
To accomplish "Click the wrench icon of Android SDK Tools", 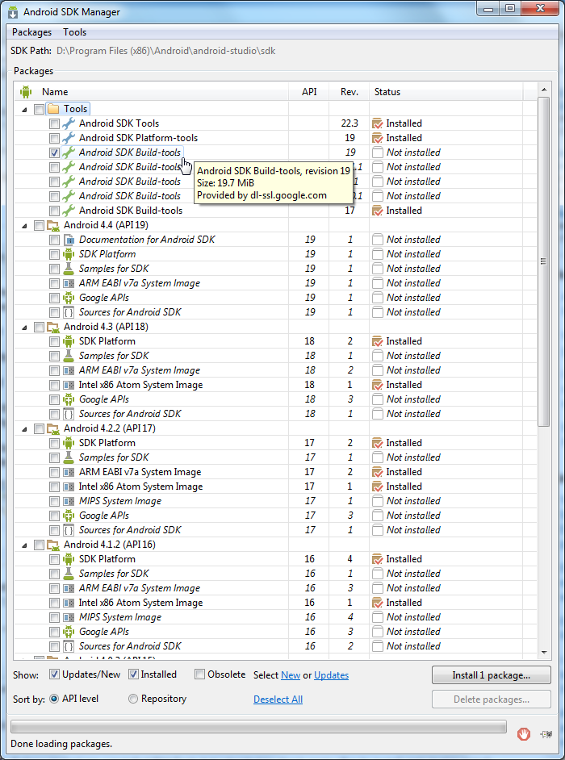I will [69, 123].
